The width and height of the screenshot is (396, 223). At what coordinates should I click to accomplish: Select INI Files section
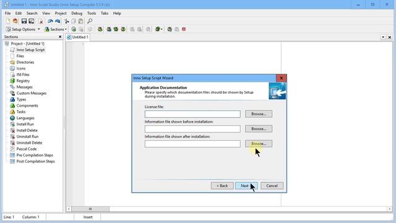pos(23,74)
